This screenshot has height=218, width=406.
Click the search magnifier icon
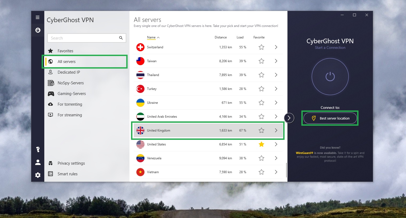tap(121, 38)
